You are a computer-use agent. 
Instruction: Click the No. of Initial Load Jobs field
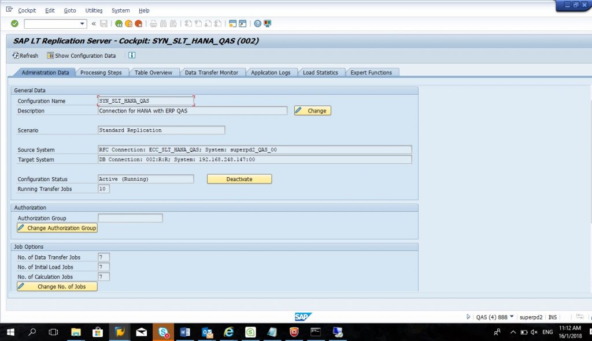[x=103, y=267]
